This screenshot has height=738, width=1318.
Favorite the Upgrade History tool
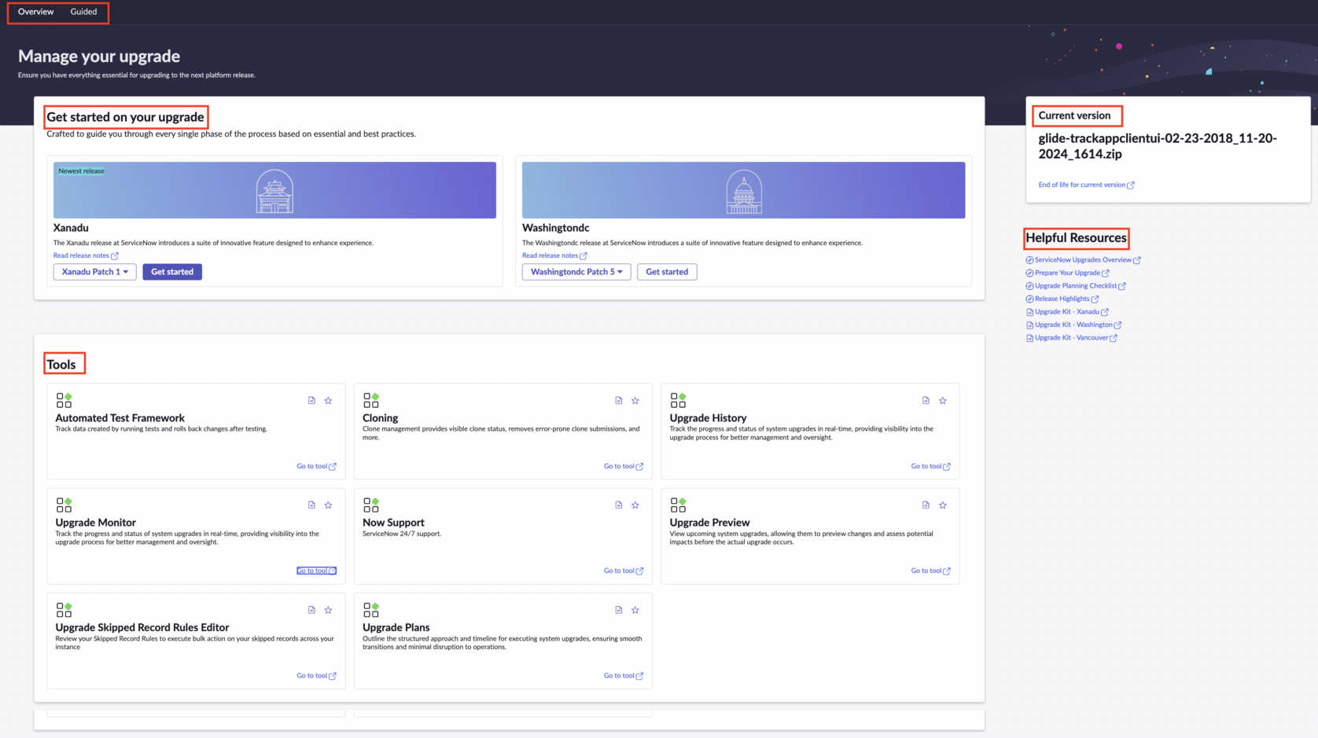click(x=943, y=401)
